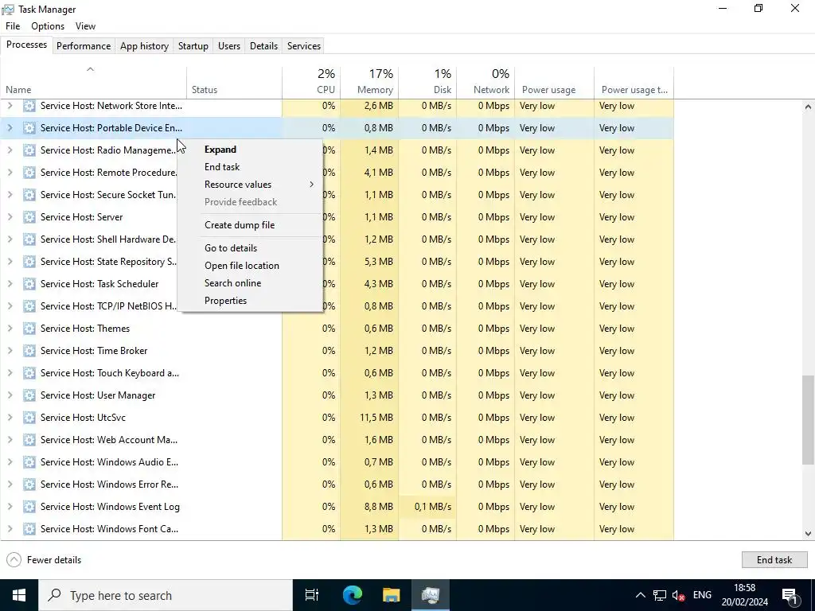Click the gear icon beside Secure Socket Tunneling
This screenshot has width=815, height=611.
tap(29, 195)
